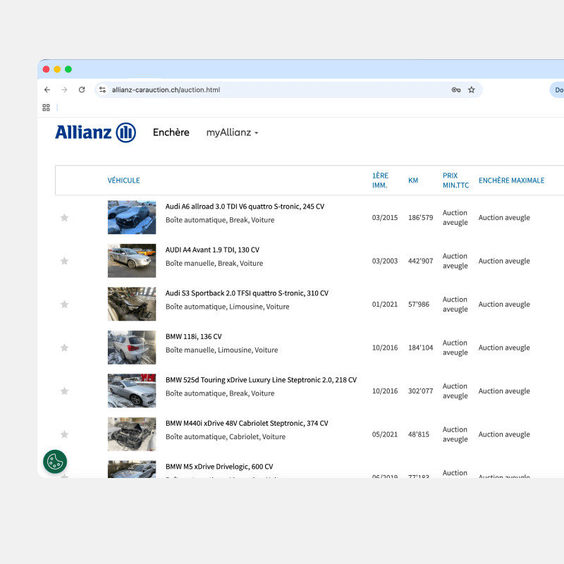Open the apps grid icon in bookmarks bar
564x564 pixels.
coord(46,108)
